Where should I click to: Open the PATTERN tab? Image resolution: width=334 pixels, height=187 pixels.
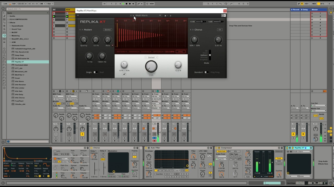[121, 52]
